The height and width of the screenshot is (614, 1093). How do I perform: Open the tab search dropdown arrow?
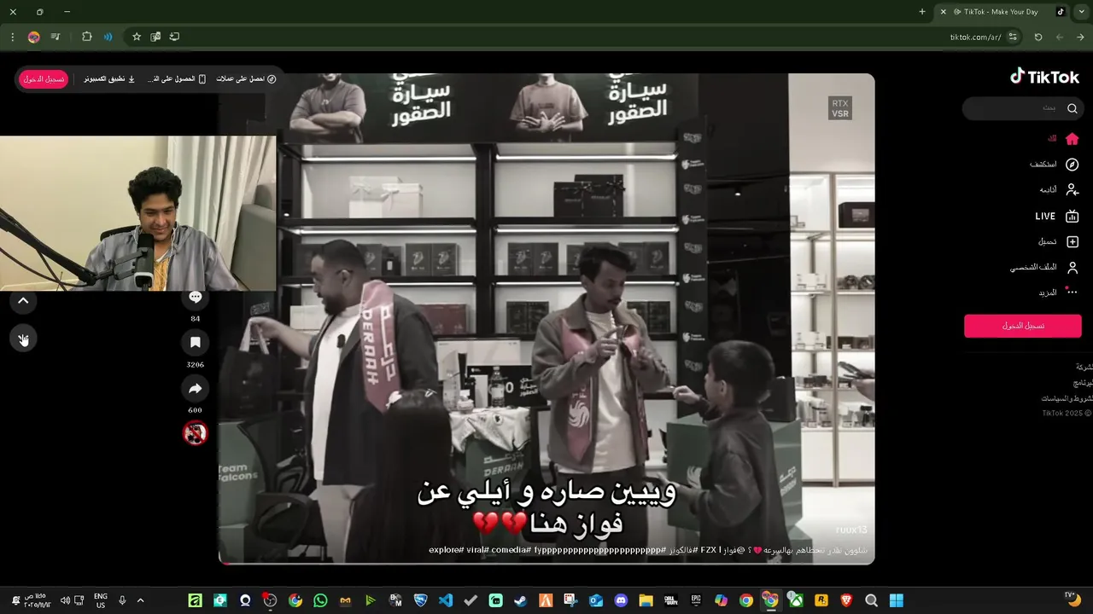click(x=1081, y=12)
